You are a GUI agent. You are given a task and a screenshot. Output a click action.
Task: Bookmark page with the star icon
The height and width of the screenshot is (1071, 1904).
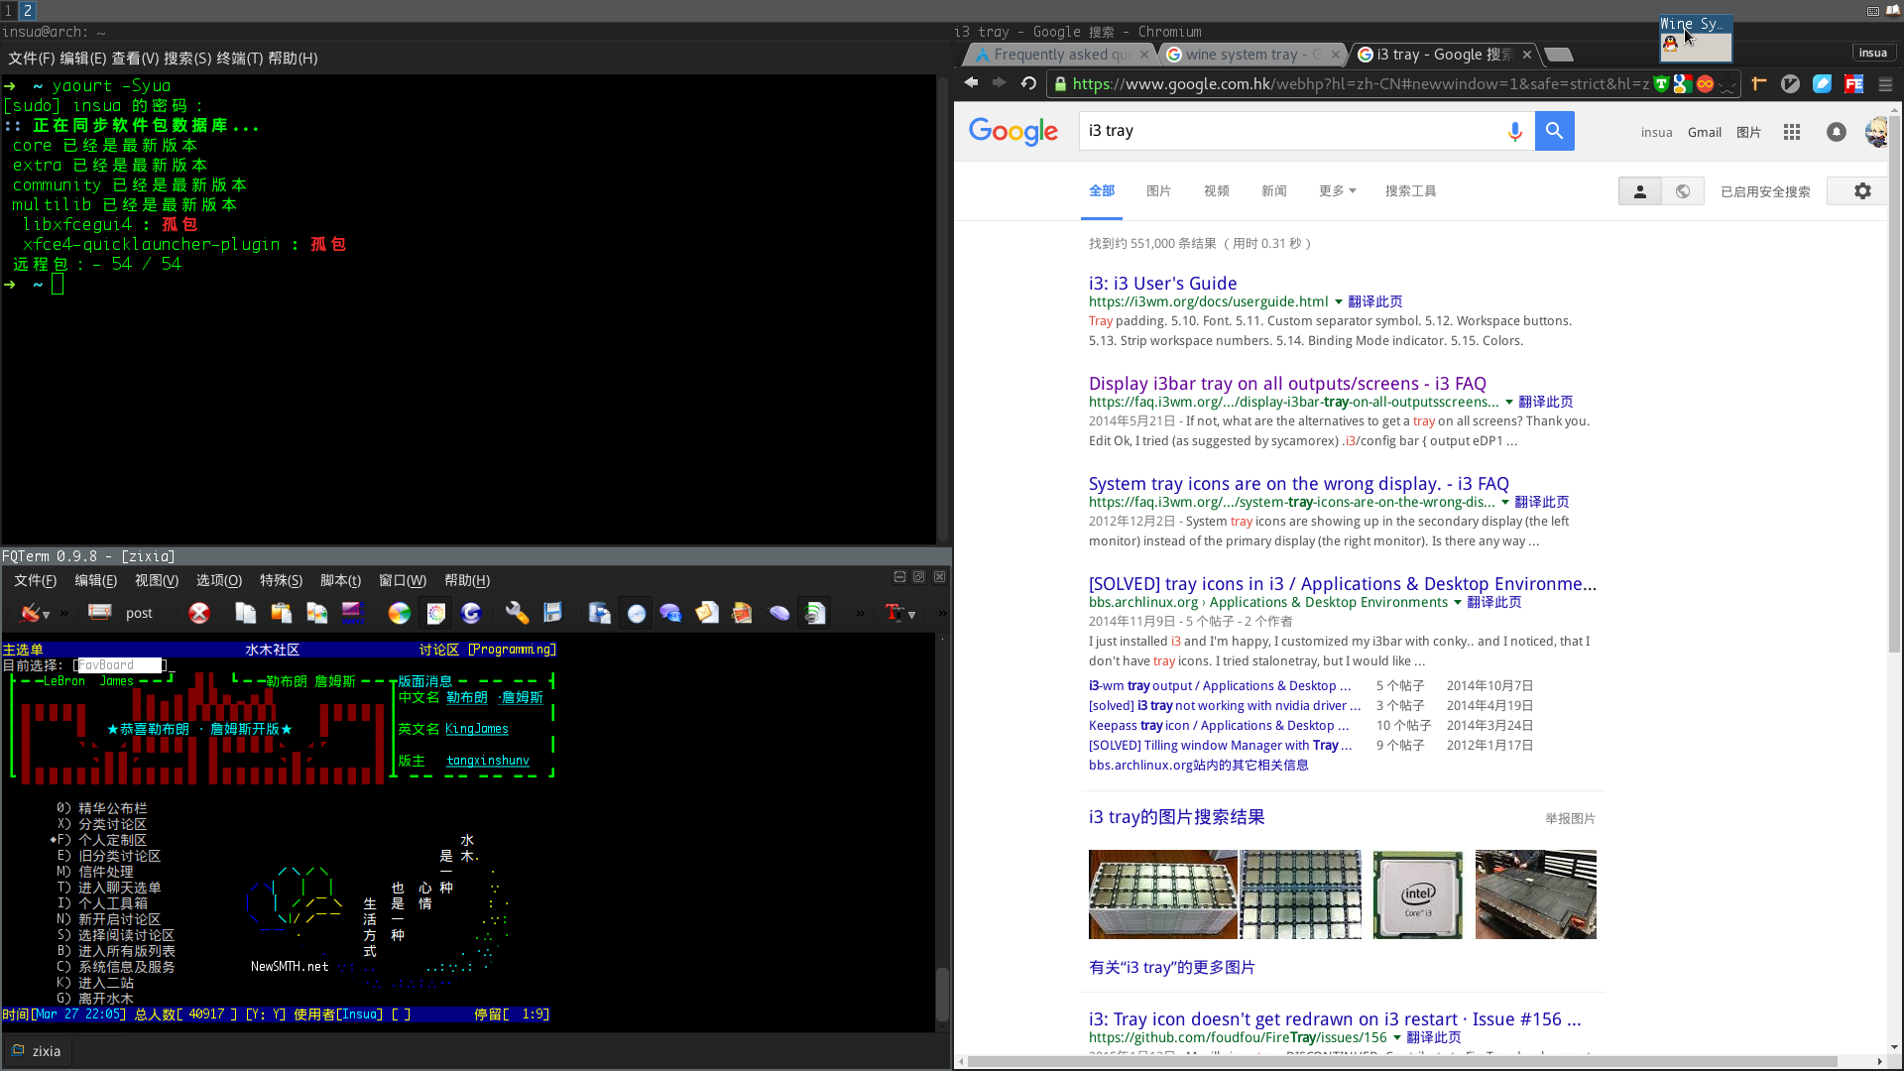click(x=1728, y=84)
